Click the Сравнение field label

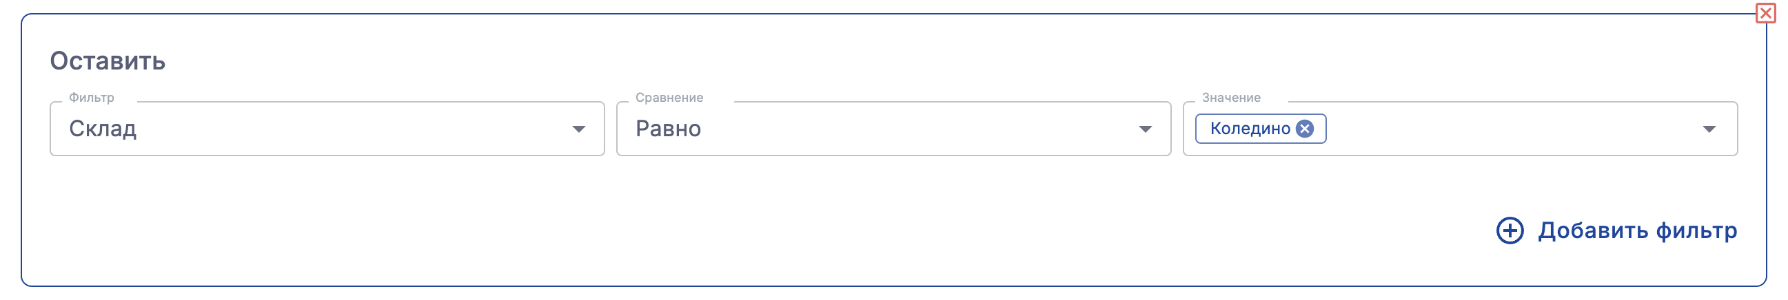click(669, 98)
